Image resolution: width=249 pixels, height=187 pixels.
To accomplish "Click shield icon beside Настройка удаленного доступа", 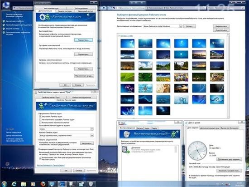I will (x=4, y=25).
